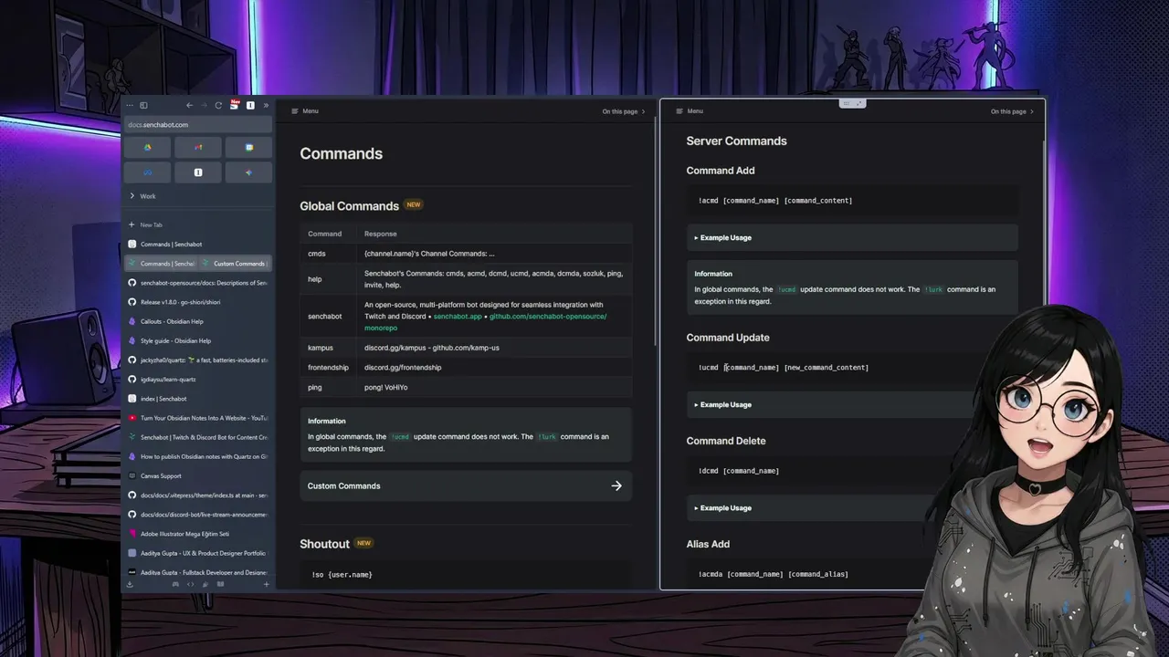Switch to the Callouts - Obsidian Help tab
This screenshot has width=1169, height=657.
click(x=198, y=321)
